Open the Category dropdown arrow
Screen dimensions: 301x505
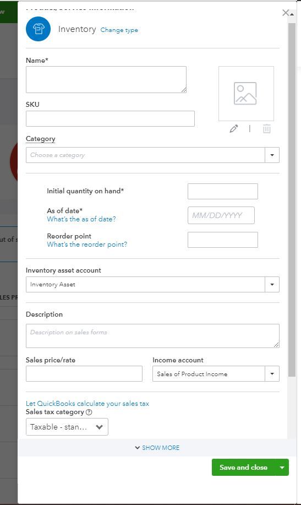pyautogui.click(x=272, y=155)
